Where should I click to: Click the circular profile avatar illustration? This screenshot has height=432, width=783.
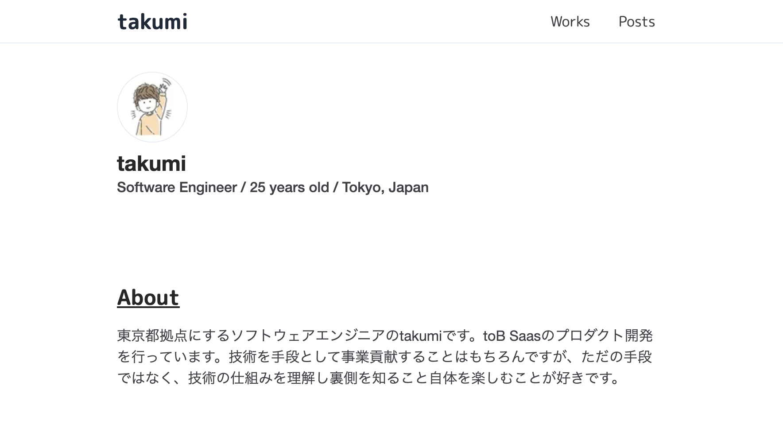[x=152, y=107]
